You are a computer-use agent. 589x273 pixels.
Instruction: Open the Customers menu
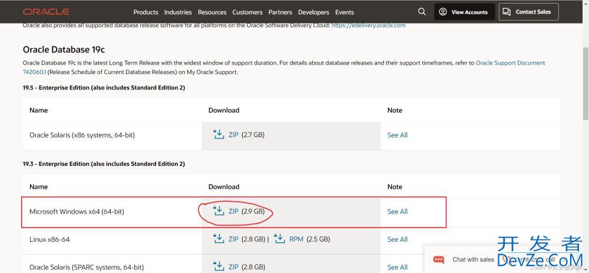click(x=247, y=12)
